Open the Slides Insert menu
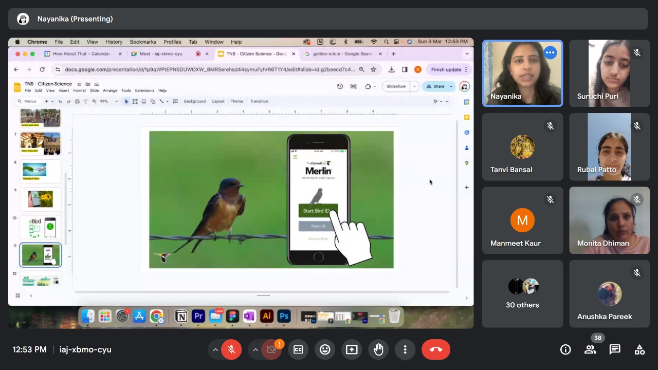 pyautogui.click(x=64, y=90)
